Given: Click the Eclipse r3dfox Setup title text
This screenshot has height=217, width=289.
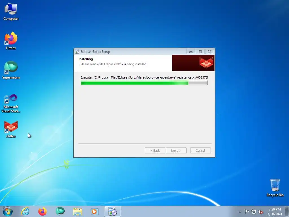Looking at the screenshot, I should [x=95, y=52].
